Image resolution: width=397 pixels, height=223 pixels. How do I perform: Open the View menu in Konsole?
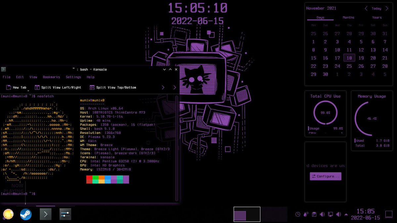pyautogui.click(x=33, y=77)
